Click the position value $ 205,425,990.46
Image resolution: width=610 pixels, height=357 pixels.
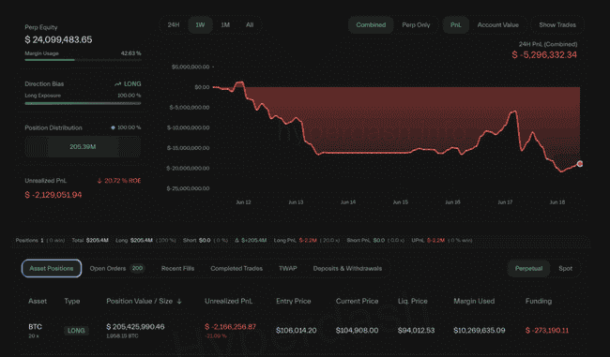(x=135, y=327)
